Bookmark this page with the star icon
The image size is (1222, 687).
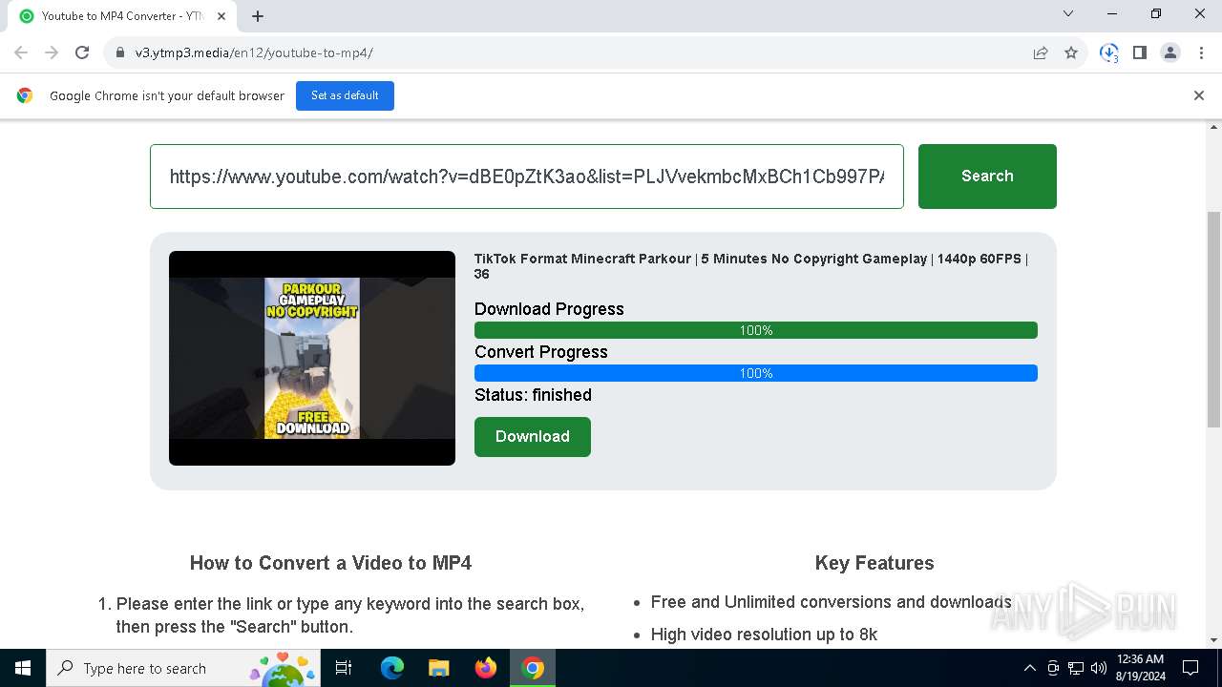point(1071,52)
